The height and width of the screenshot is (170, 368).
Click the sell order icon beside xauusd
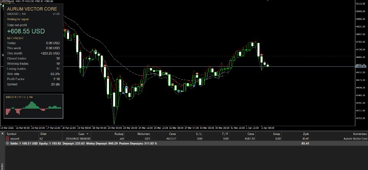point(7,139)
